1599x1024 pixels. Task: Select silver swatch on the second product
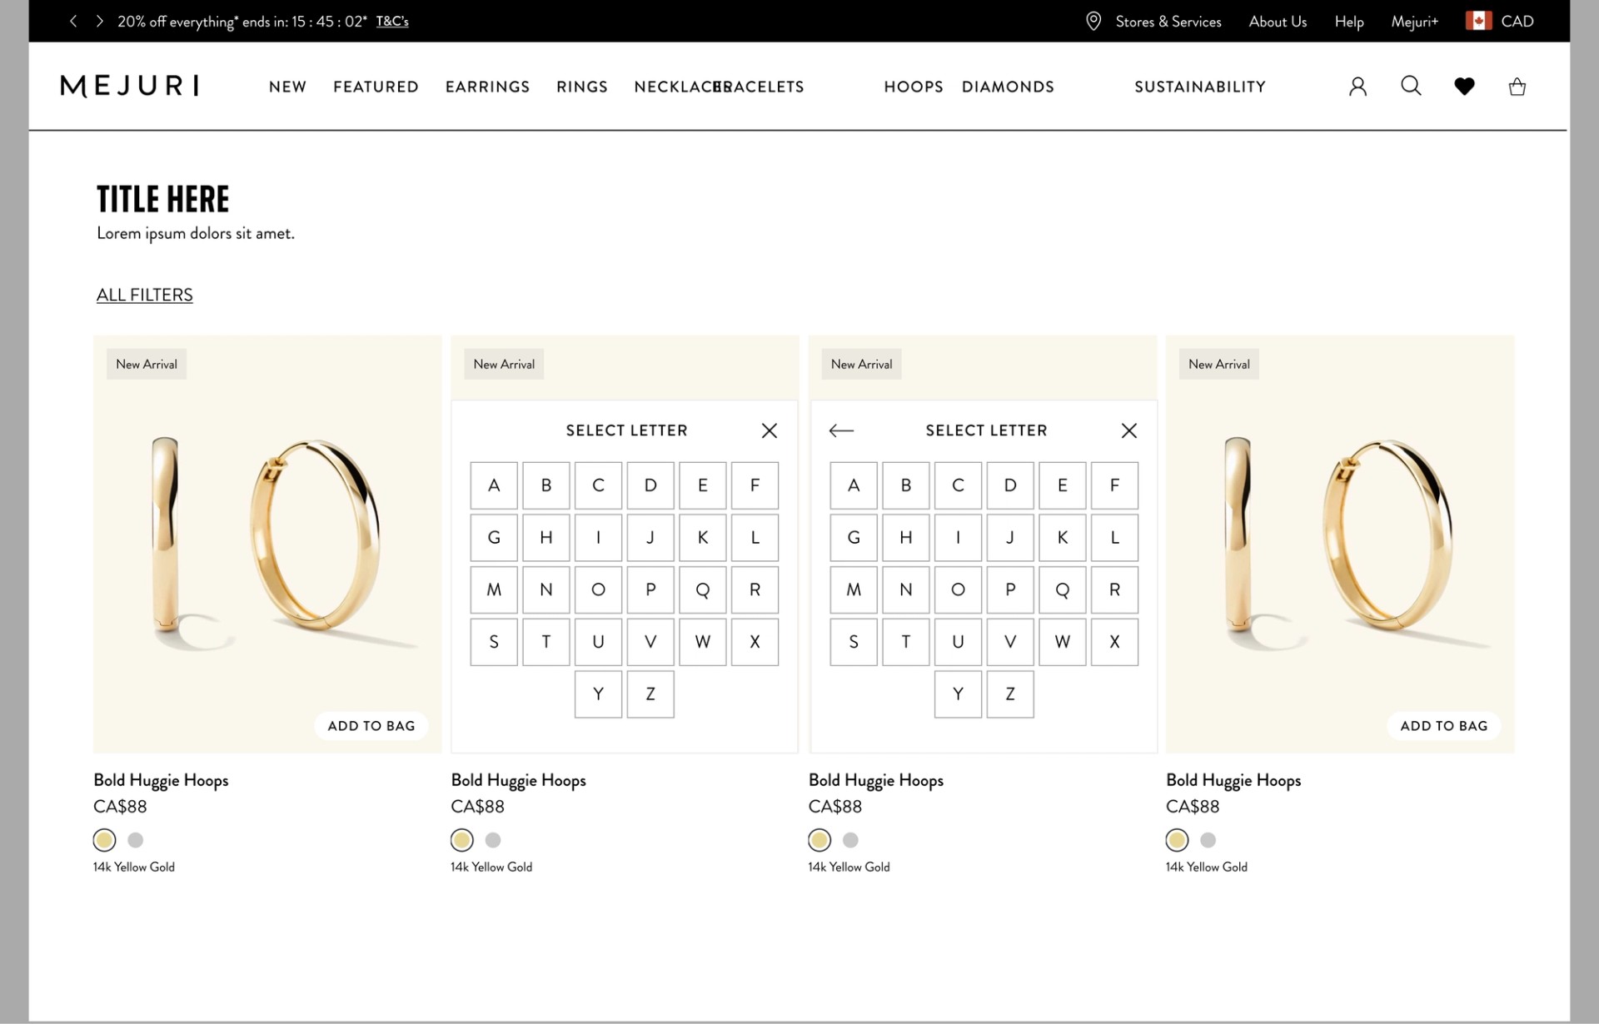coord(493,840)
